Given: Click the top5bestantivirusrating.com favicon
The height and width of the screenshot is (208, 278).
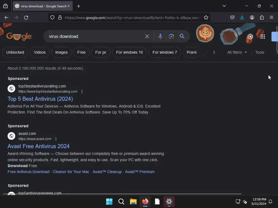Looking at the screenshot, I should point(11,89).
